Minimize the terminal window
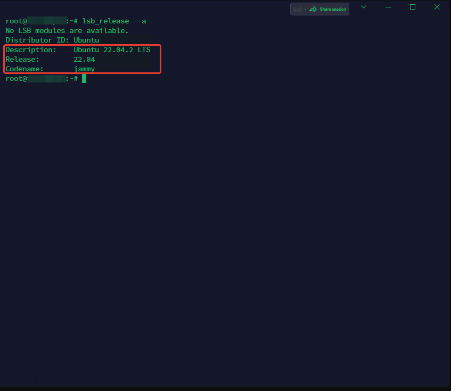This screenshot has width=451, height=391. click(x=388, y=7)
